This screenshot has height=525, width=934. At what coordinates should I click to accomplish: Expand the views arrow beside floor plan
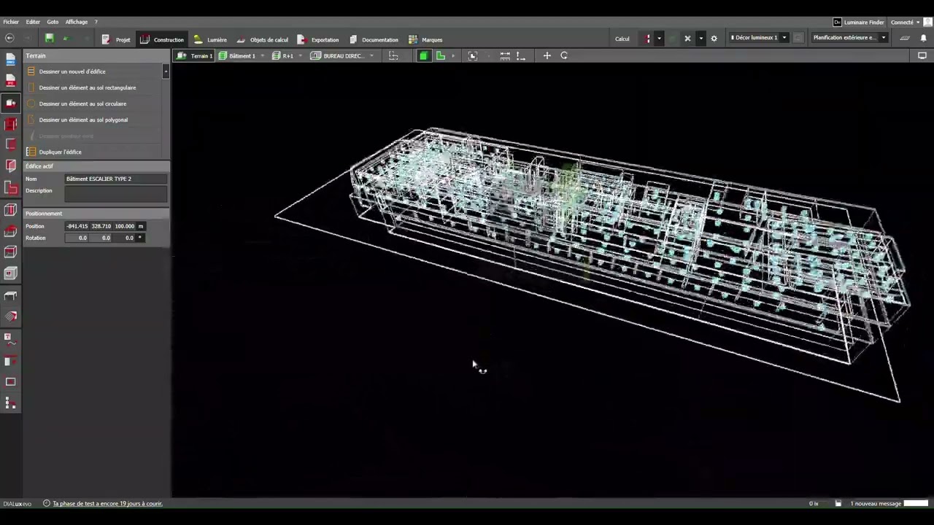click(x=452, y=55)
